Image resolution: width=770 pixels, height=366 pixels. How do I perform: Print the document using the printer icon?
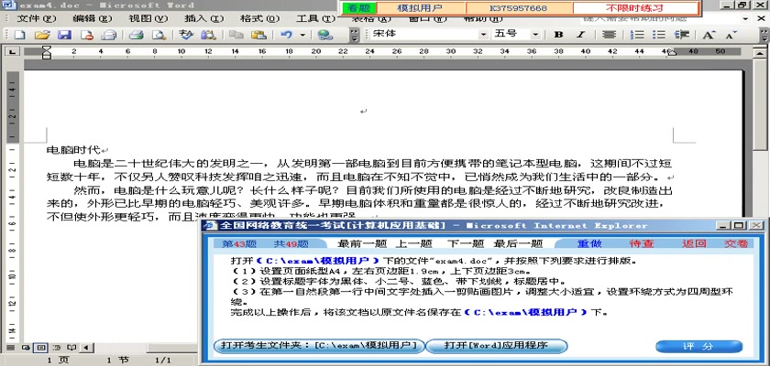(x=136, y=35)
